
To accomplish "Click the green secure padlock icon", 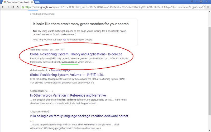I will (x=23, y=7).
